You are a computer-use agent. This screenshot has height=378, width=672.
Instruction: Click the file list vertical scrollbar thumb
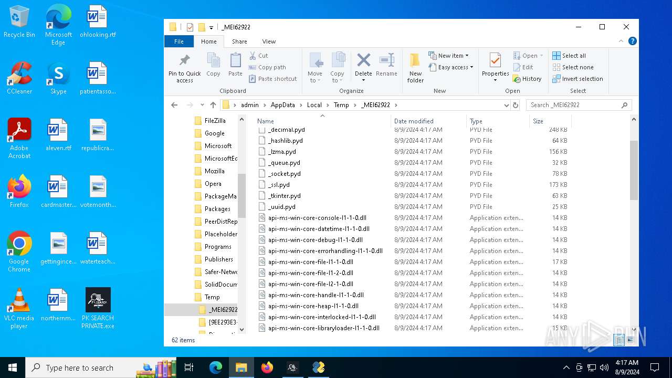(634, 169)
